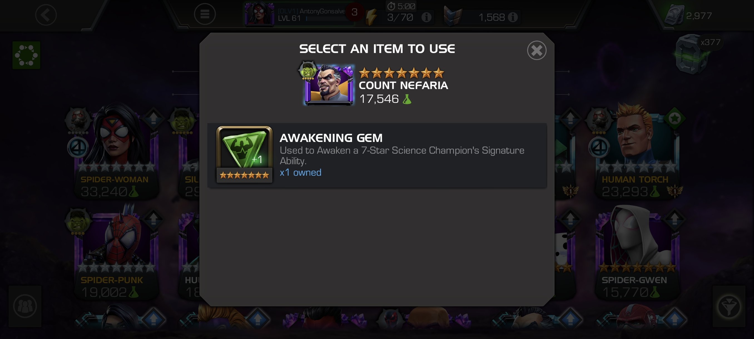Viewport: 754px width, 339px height.
Task: Open the team roster icon
Action: [25, 306]
